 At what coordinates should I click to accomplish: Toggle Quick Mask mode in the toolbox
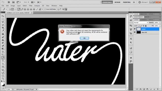tap(3, 88)
